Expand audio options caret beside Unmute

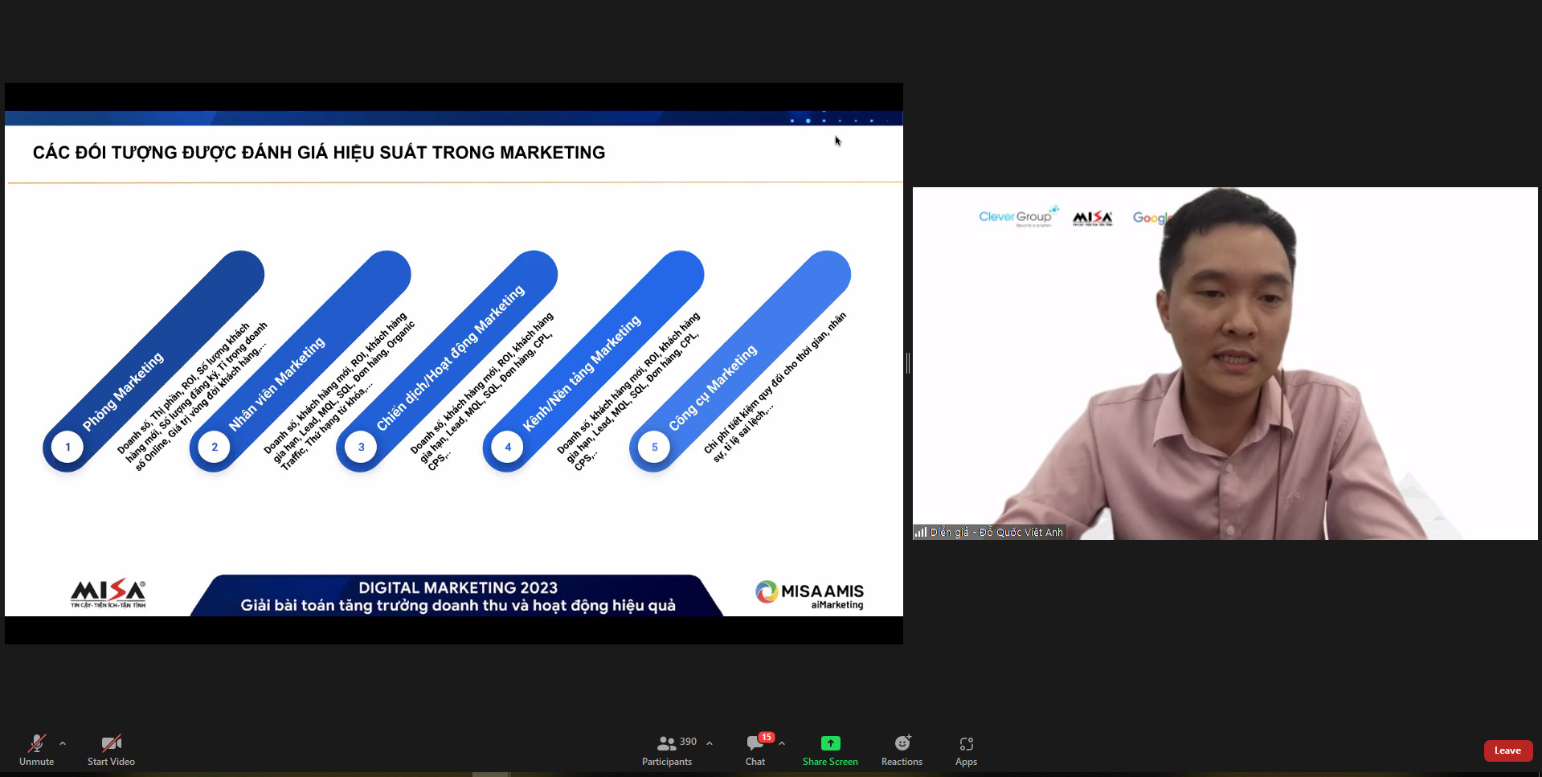pyautogui.click(x=63, y=743)
